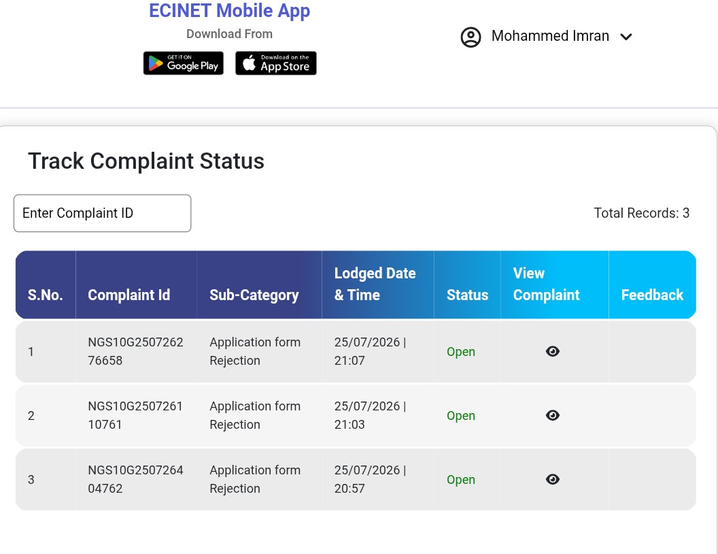The height and width of the screenshot is (554, 718).
Task: Click the 25/07/2026 | 20:57 timestamp
Action: (370, 479)
